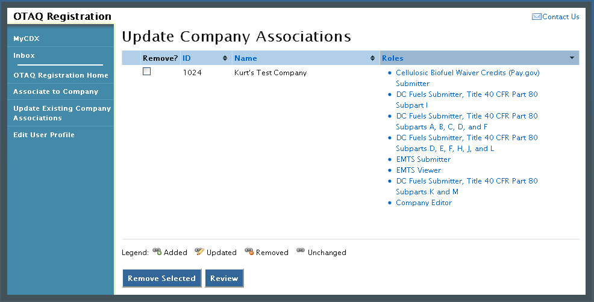Open Edit User Profile page
This screenshot has width=594, height=302.
coord(44,135)
